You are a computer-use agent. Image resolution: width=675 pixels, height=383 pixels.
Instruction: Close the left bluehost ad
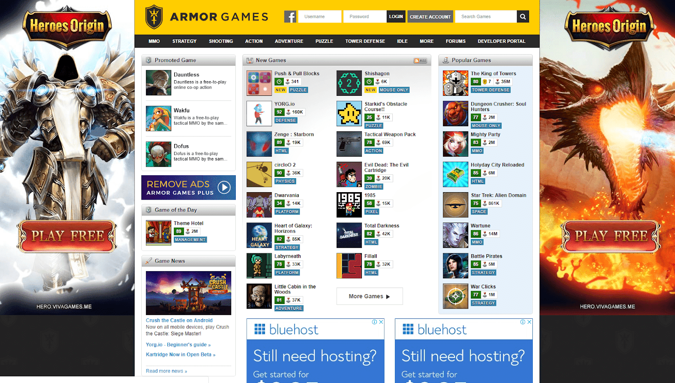point(381,322)
